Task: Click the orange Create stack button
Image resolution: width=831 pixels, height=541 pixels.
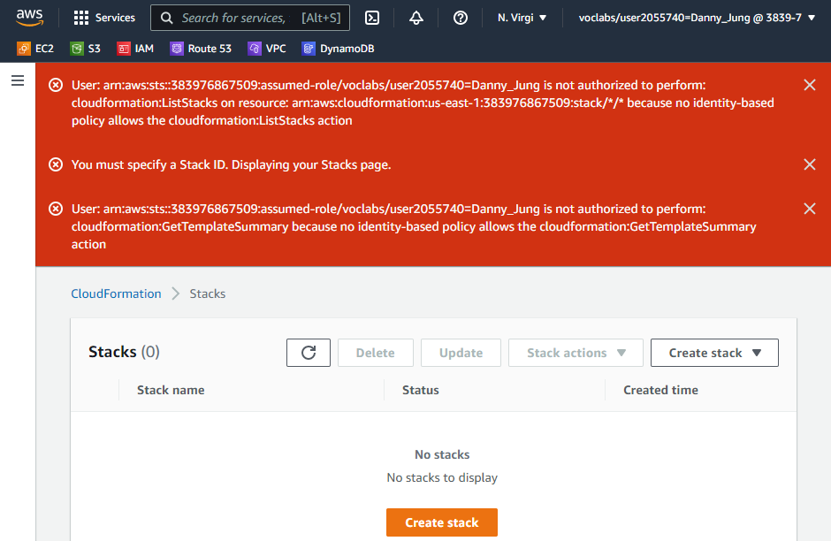Action: click(x=441, y=522)
